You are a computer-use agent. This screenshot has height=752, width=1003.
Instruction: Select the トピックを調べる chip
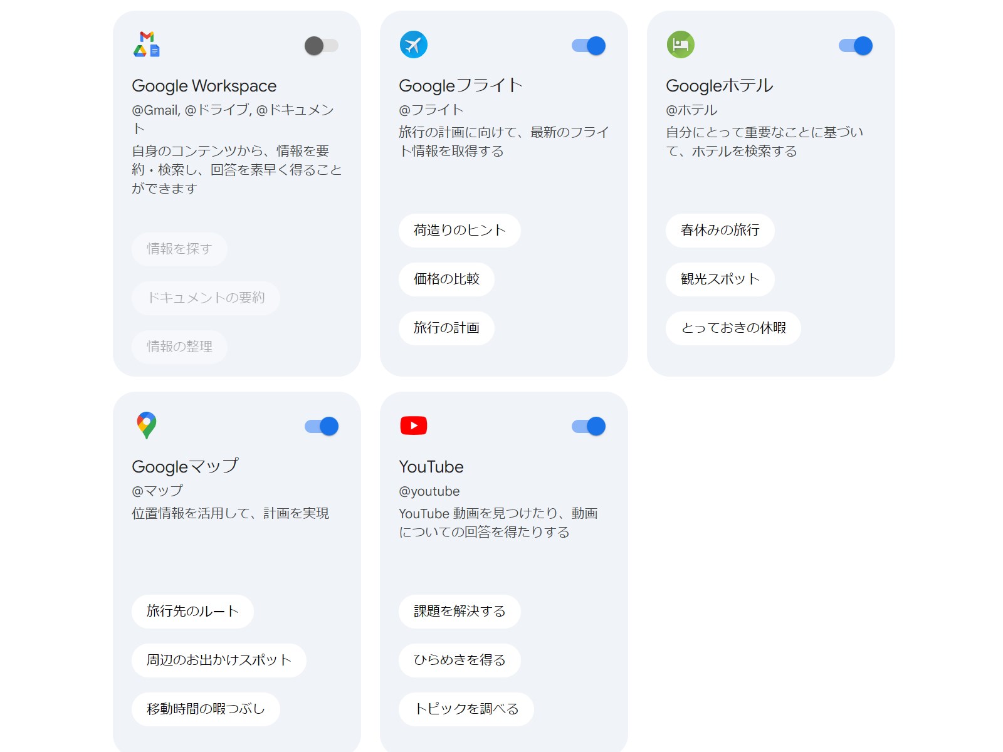pos(466,709)
